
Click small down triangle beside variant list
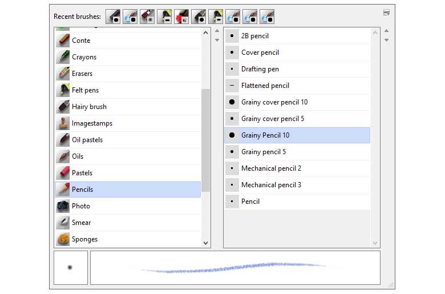[x=386, y=40]
